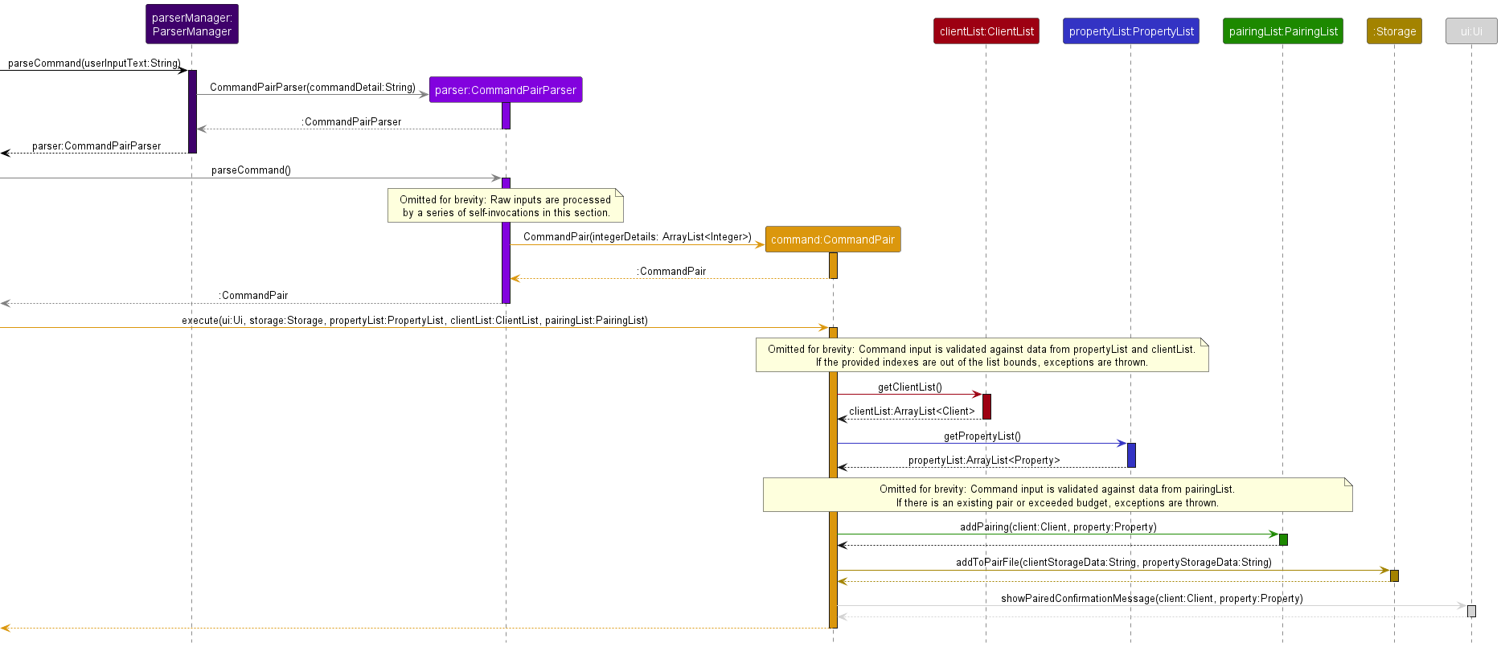
Task: Click the green pairingList activation bar
Action: pos(1283,539)
